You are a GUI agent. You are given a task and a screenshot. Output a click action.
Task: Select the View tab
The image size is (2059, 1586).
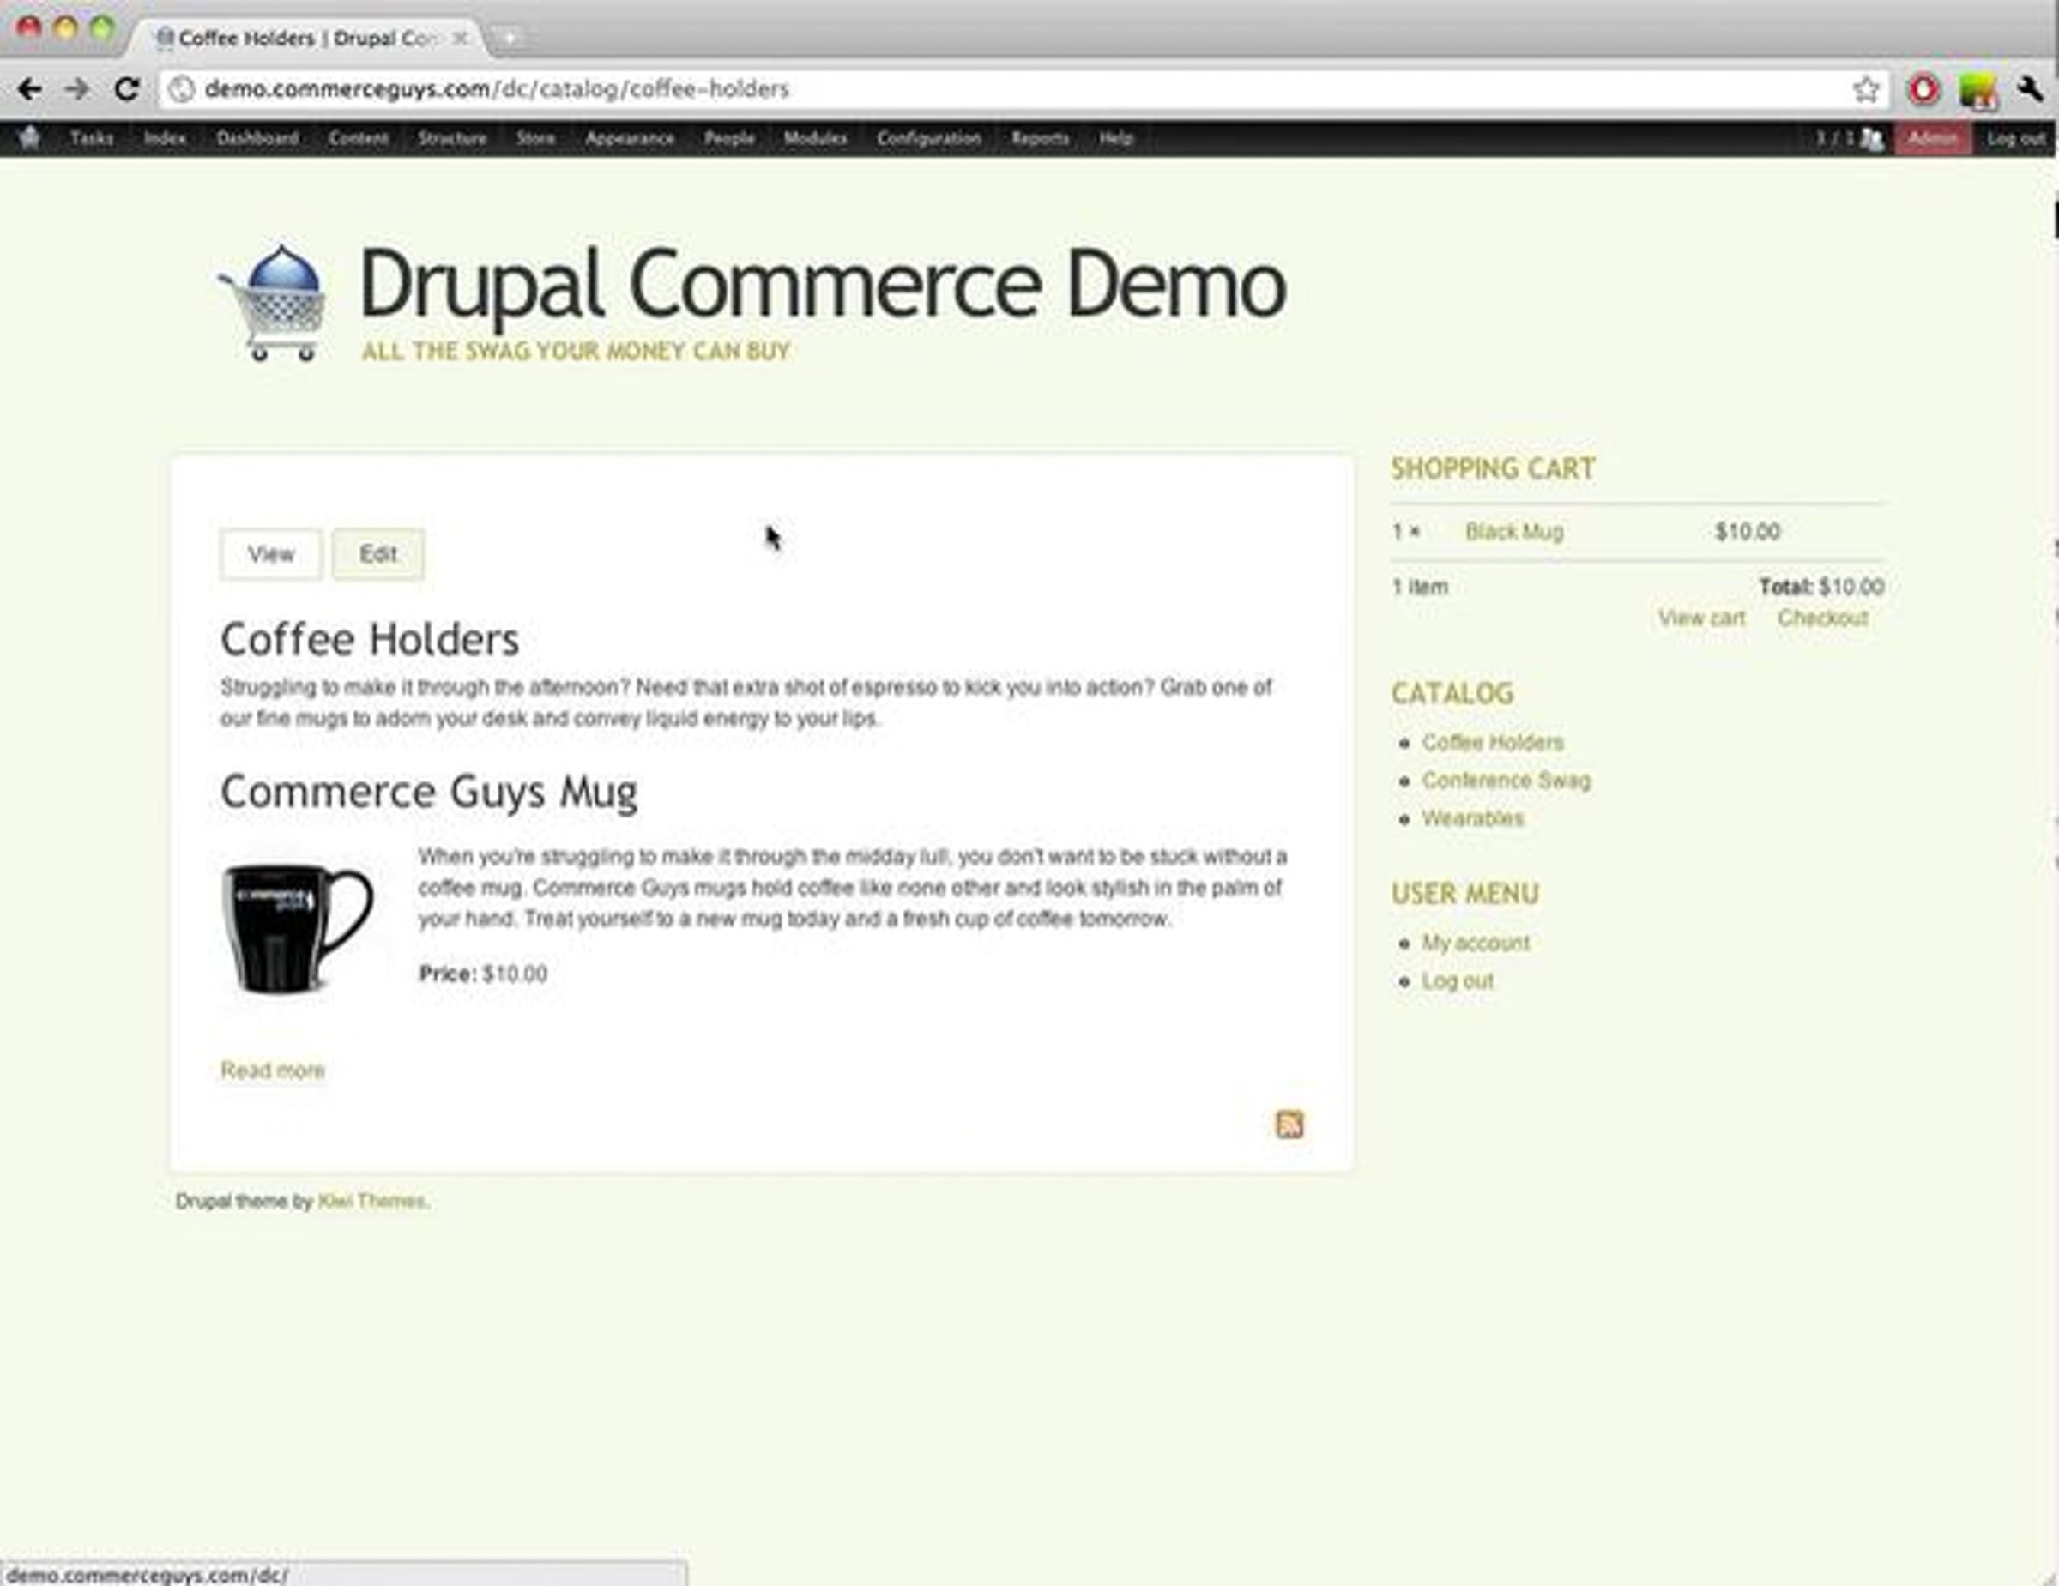(x=270, y=554)
